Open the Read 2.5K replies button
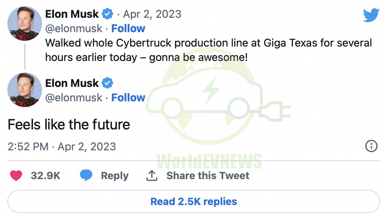Screen dimensions: 385x216 tap(194, 202)
